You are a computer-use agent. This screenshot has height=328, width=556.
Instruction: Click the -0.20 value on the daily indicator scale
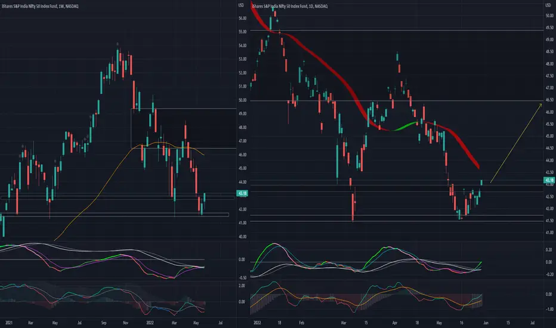click(x=549, y=274)
